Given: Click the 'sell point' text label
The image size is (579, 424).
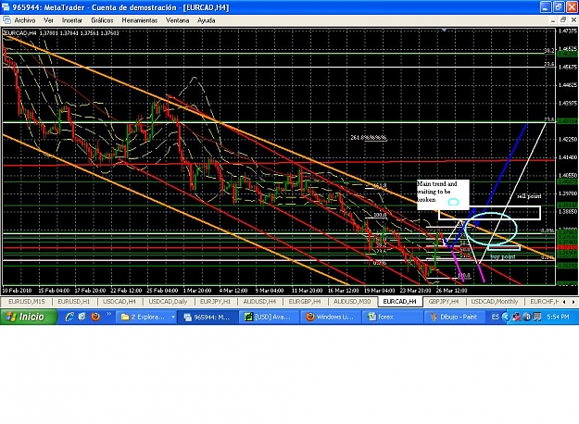Looking at the screenshot, I should [529, 196].
